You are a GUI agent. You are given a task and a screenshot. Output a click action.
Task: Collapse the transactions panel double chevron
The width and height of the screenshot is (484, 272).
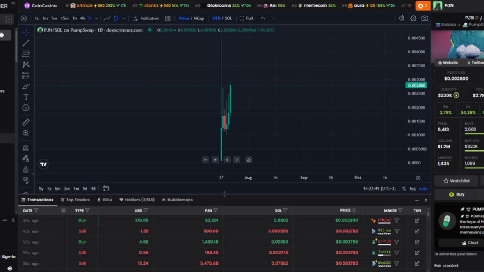426,200
